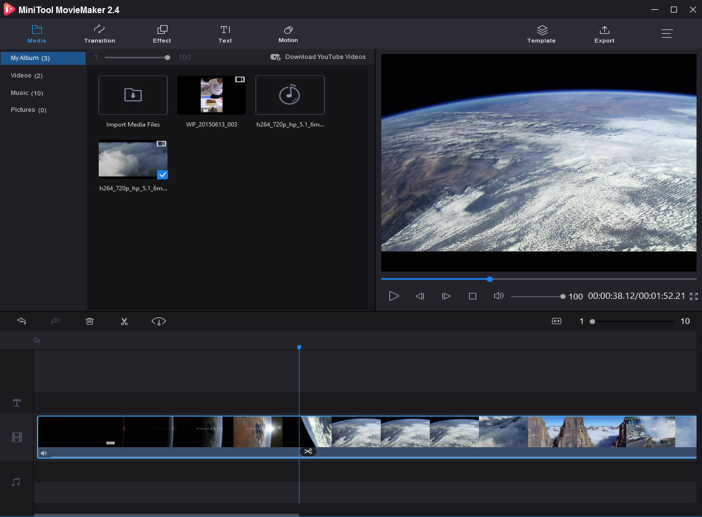Image resolution: width=702 pixels, height=517 pixels.
Task: Undo the last action
Action: click(x=22, y=321)
